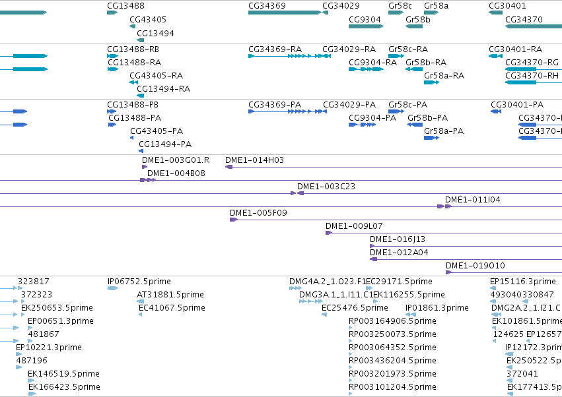Select EST IP01861.3prime

(x=437, y=308)
